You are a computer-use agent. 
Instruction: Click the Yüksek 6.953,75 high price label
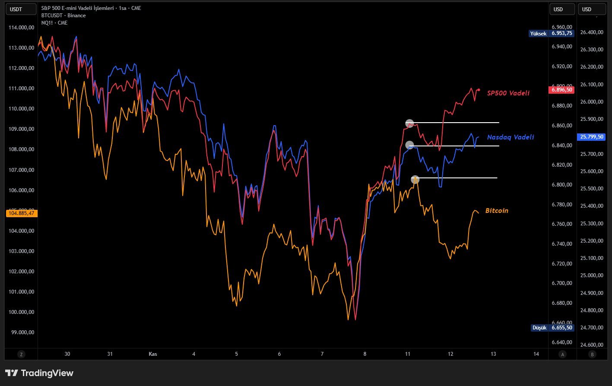(552, 33)
